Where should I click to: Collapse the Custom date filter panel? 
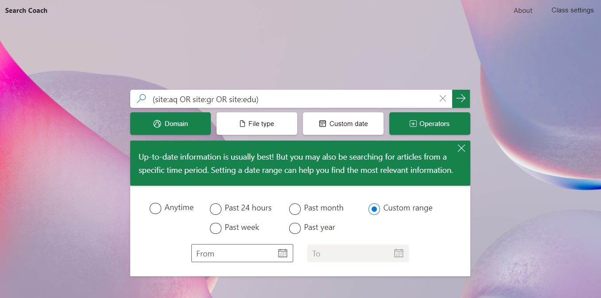pyautogui.click(x=343, y=124)
